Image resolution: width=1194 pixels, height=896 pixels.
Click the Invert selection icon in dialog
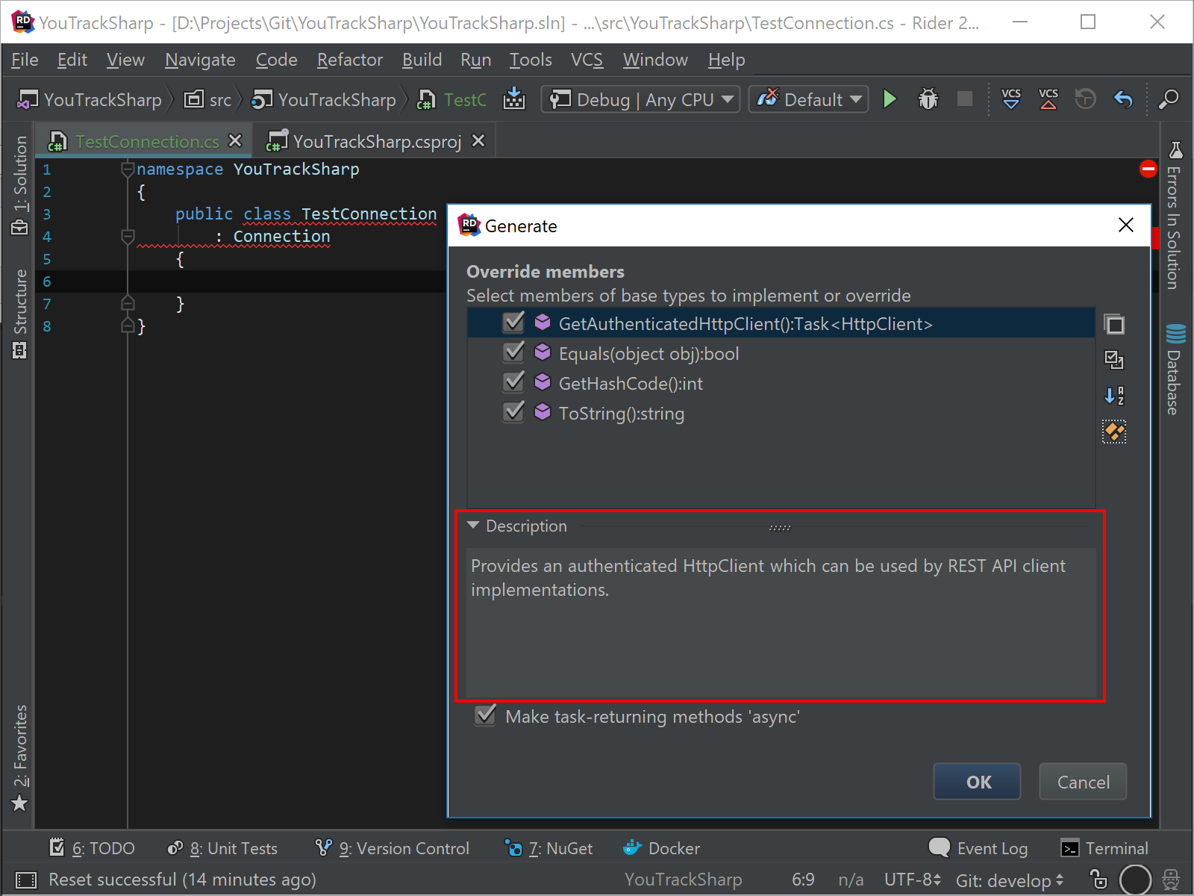point(1114,360)
